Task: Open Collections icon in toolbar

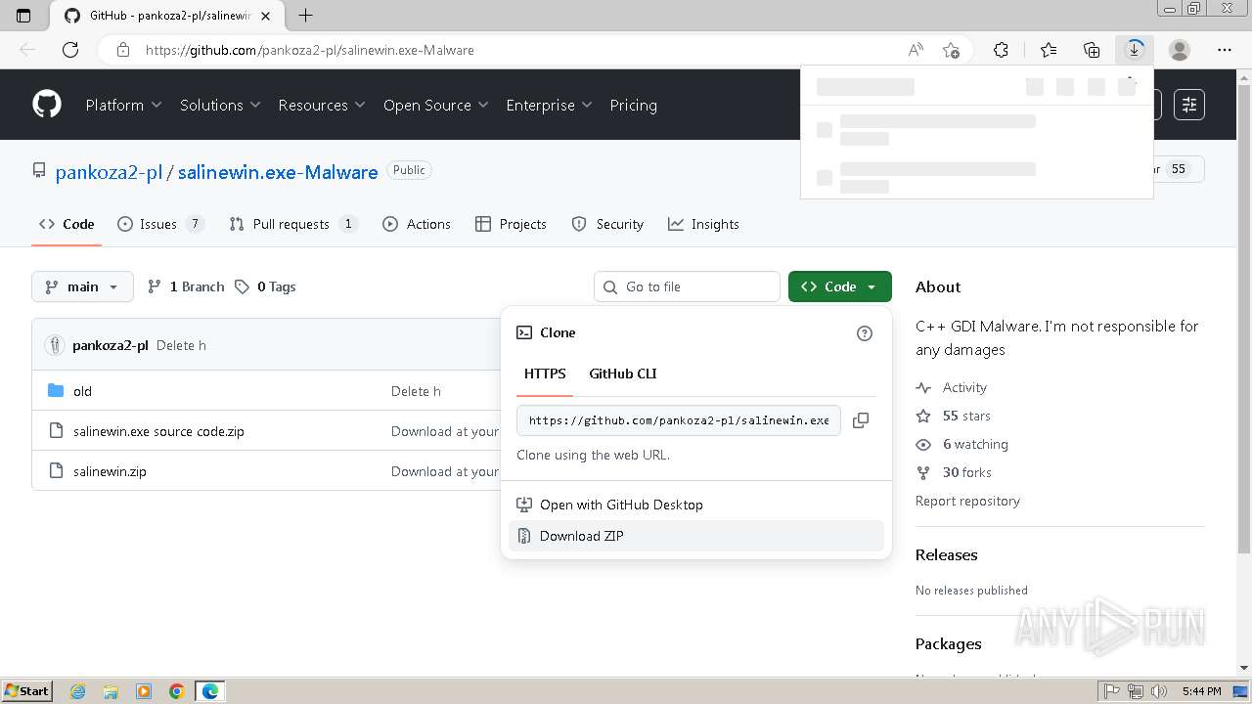Action: 1092,50
